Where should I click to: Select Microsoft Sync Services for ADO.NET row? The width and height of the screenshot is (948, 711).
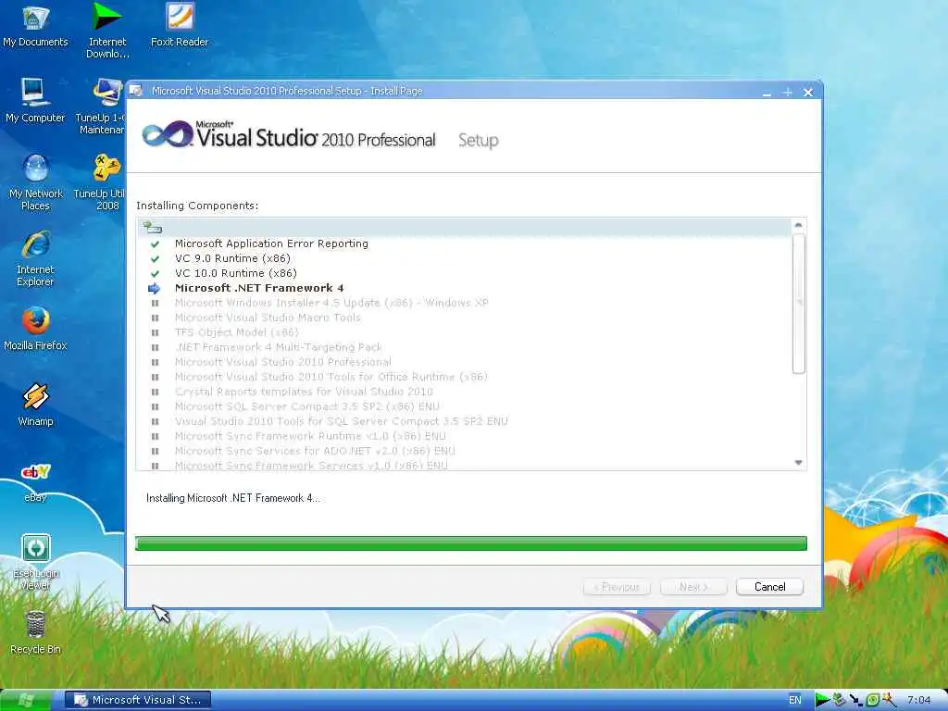pos(464,451)
